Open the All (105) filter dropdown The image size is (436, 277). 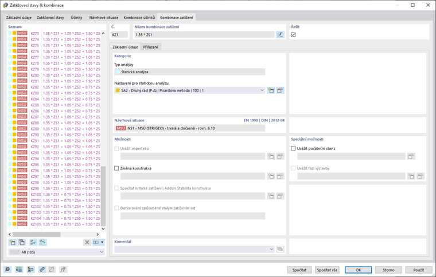point(56,252)
